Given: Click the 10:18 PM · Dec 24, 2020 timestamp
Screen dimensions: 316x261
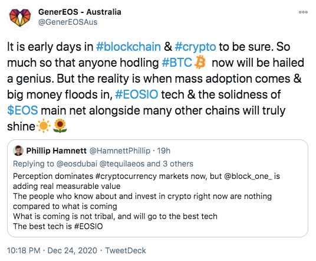Looking at the screenshot, I should [52, 250].
